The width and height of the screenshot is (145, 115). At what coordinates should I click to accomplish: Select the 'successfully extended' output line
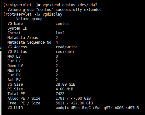(54, 10)
